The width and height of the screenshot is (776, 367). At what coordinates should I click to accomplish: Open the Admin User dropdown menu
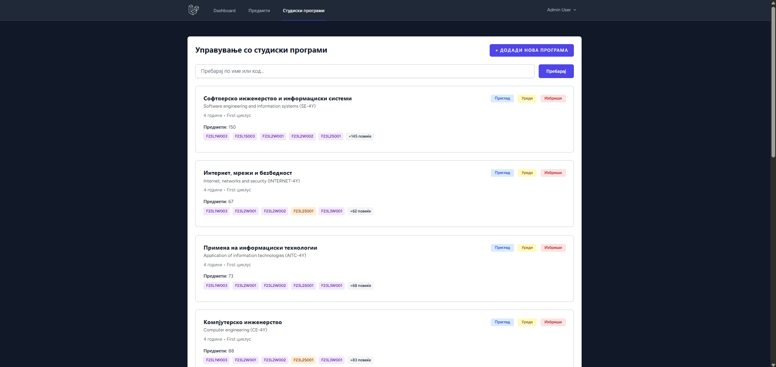561,10
